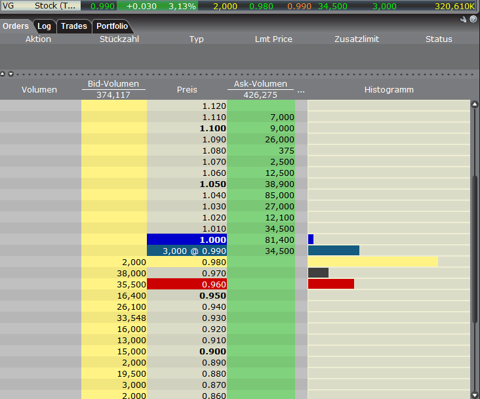Select the 3,000 @ 0.990 order row
Viewport: 480px width, 399px height.
point(187,251)
